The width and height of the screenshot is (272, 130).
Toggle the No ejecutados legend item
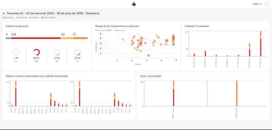coord(48,18)
